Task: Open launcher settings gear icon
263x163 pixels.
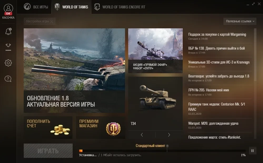Action: (x=8, y=63)
